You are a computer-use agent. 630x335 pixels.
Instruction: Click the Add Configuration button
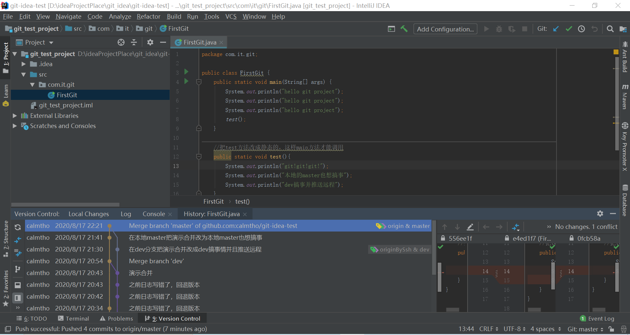(445, 29)
